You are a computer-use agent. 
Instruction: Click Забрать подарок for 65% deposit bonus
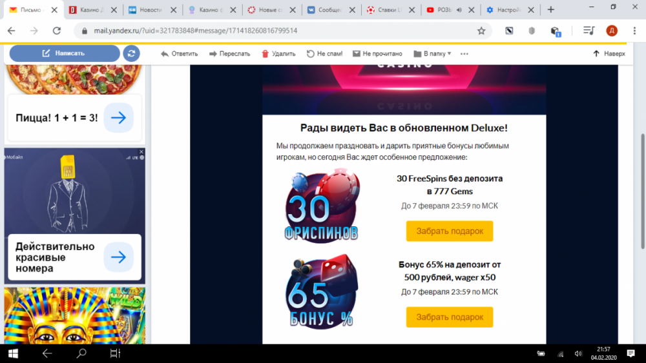(x=449, y=317)
